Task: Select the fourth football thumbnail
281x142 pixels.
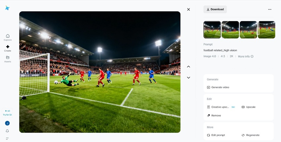Action: click(x=266, y=30)
